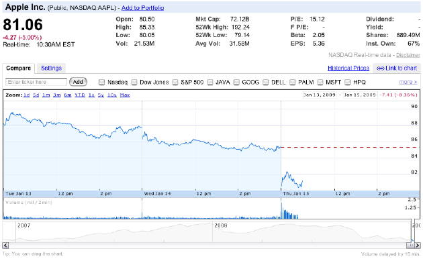Open Add to Portfolio link
Screen dimensions: 423x259
tap(143, 8)
